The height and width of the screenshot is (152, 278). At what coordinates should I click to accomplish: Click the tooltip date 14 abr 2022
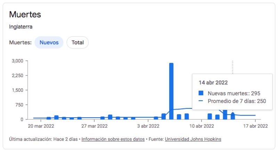[x=213, y=83]
